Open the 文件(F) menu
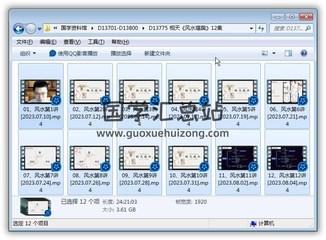The width and height of the screenshot is (326, 240). click(25, 42)
